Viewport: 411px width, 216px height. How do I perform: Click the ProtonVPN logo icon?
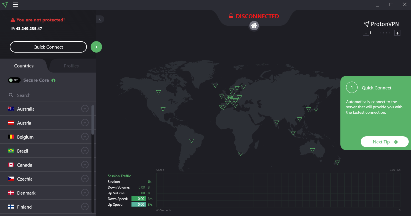(x=5, y=5)
